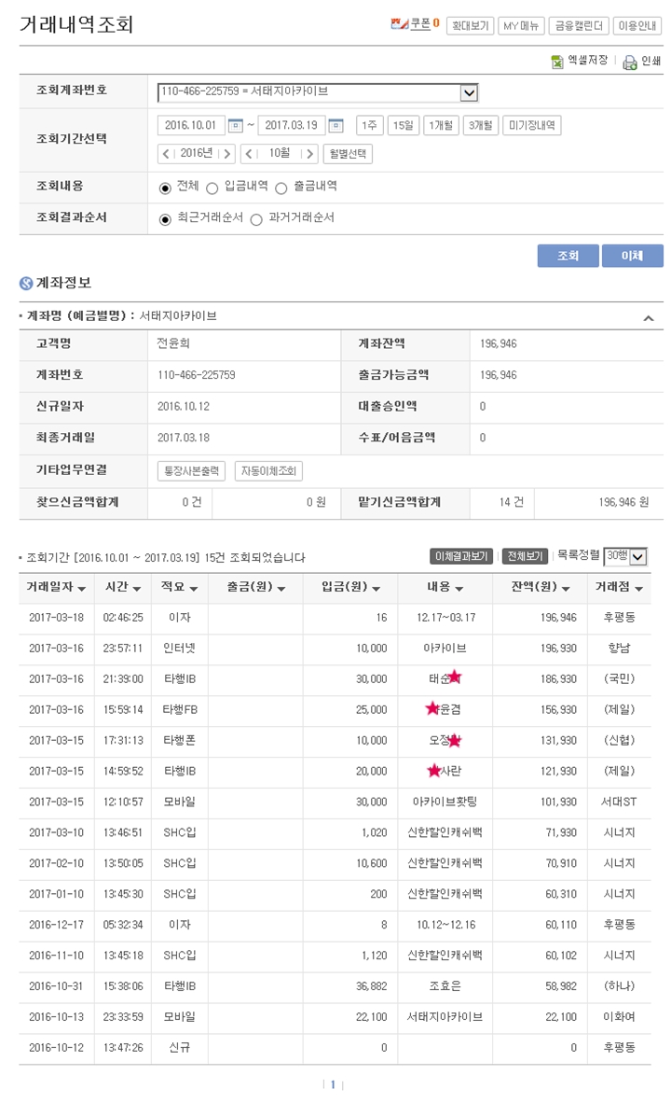The image size is (671, 1103).
Task: Click the 통장사본출력 button
Action: [x=191, y=470]
